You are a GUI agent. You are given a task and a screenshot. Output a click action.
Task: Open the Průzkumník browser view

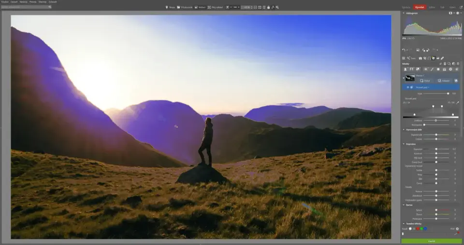pyautogui.click(x=184, y=7)
